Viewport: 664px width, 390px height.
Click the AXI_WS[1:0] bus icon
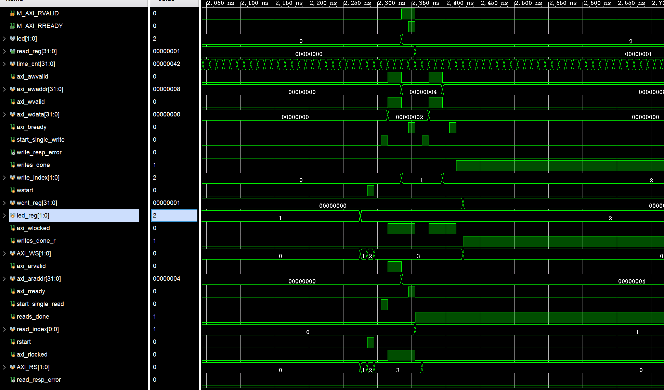click(13, 253)
